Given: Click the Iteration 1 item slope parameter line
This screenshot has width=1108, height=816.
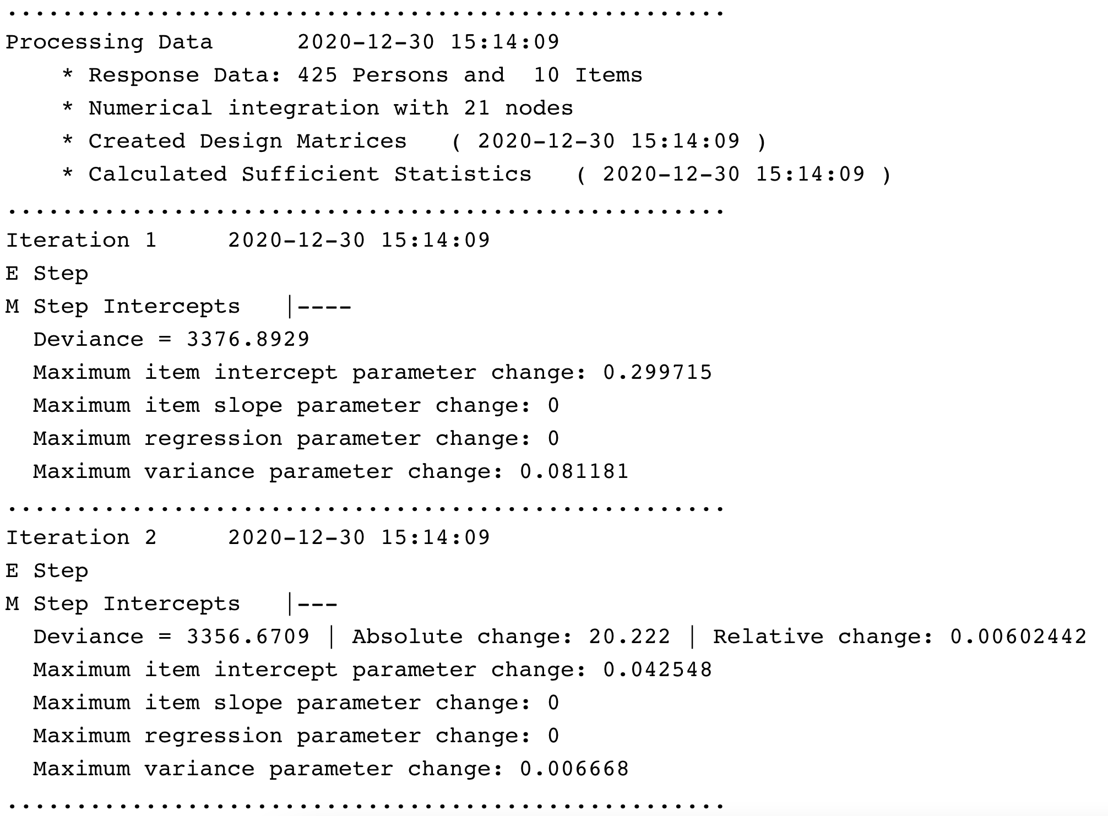Looking at the screenshot, I should pyautogui.click(x=296, y=406).
